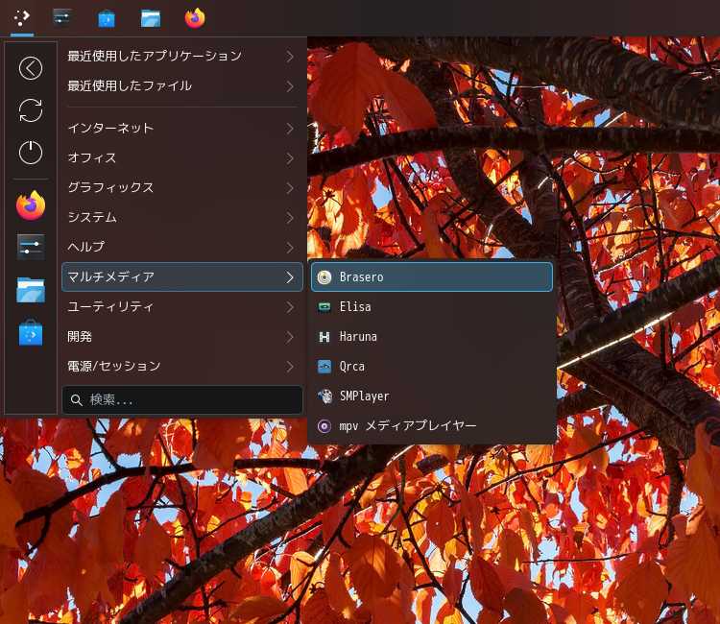Click the Qrca app icon
720x624 pixels.
[x=324, y=367]
